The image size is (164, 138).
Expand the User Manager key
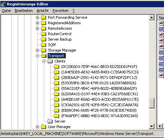(x=37, y=127)
